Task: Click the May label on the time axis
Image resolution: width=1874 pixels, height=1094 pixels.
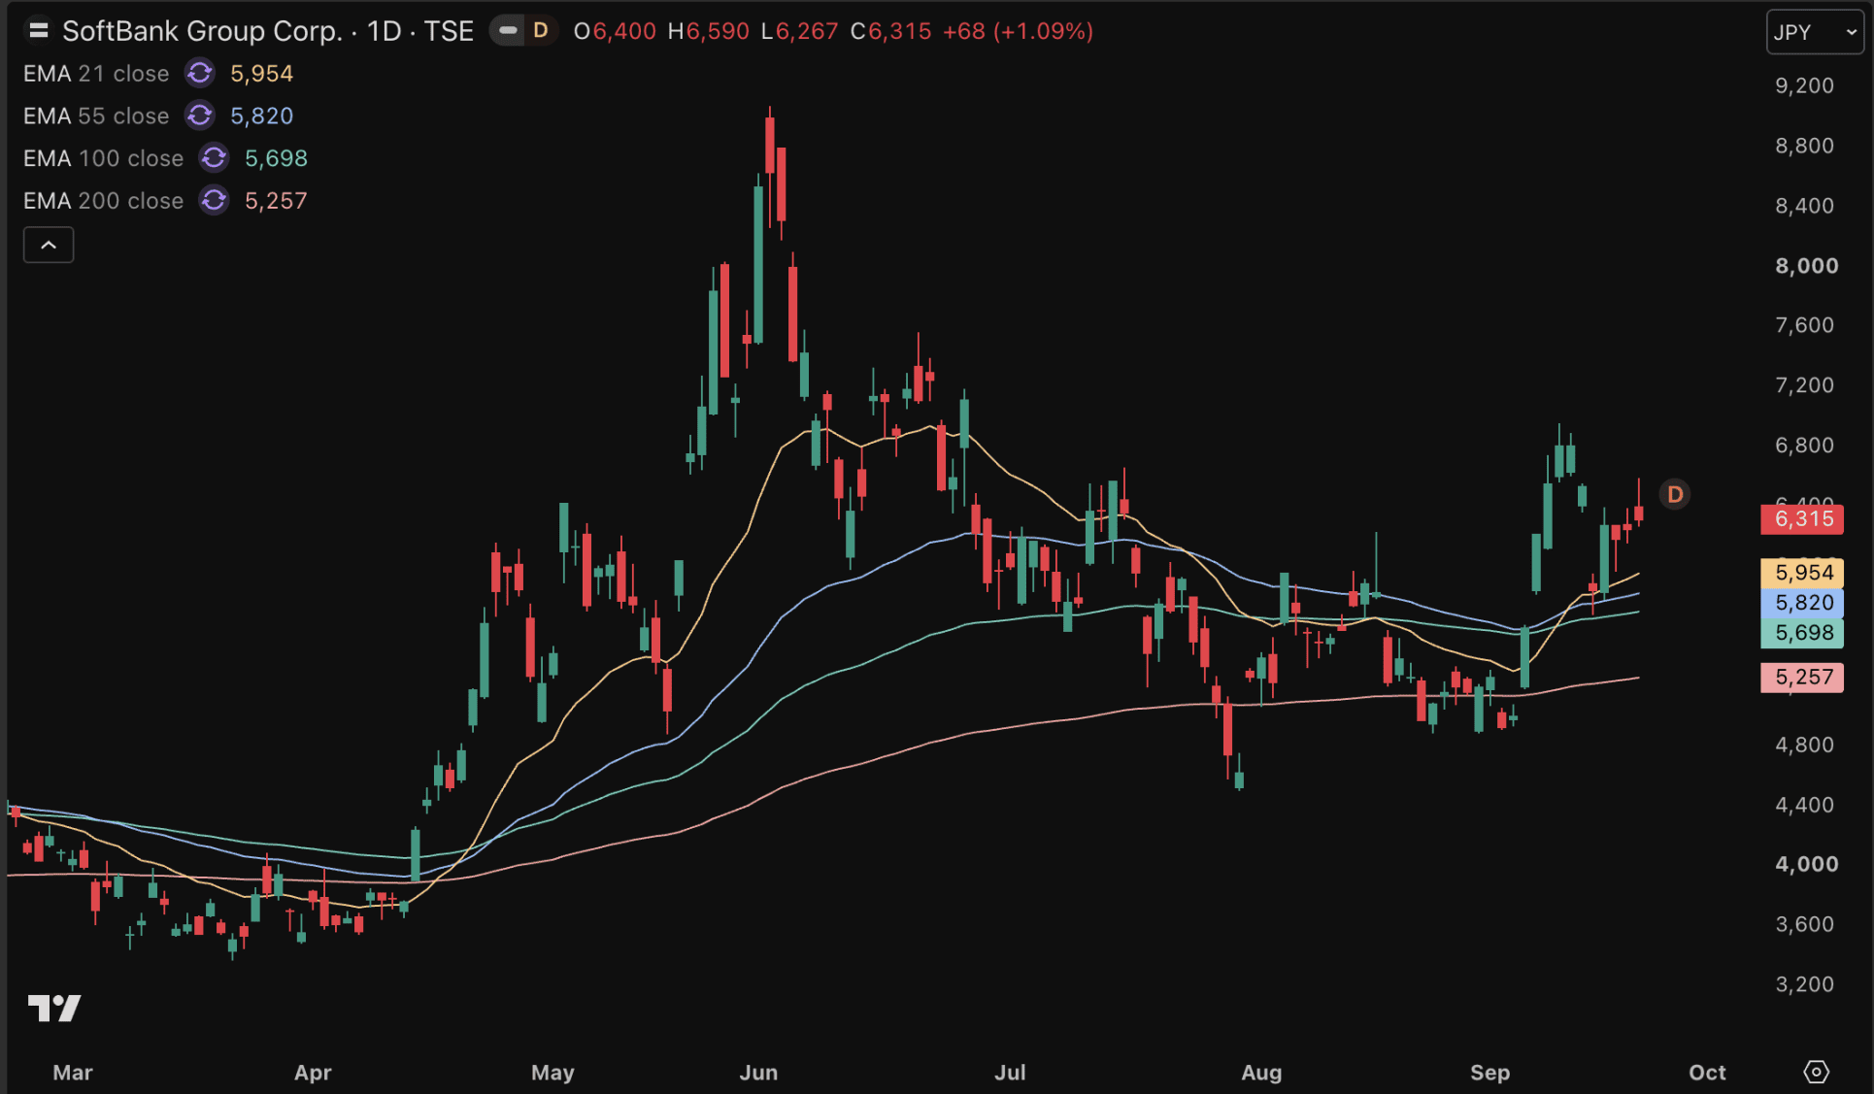Action: pyautogui.click(x=552, y=1073)
